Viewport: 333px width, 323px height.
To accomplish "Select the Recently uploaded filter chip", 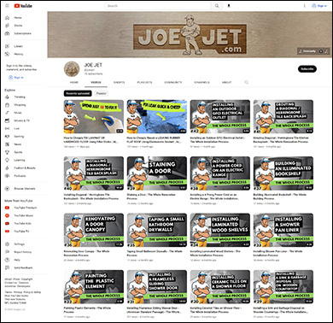I will coord(78,93).
